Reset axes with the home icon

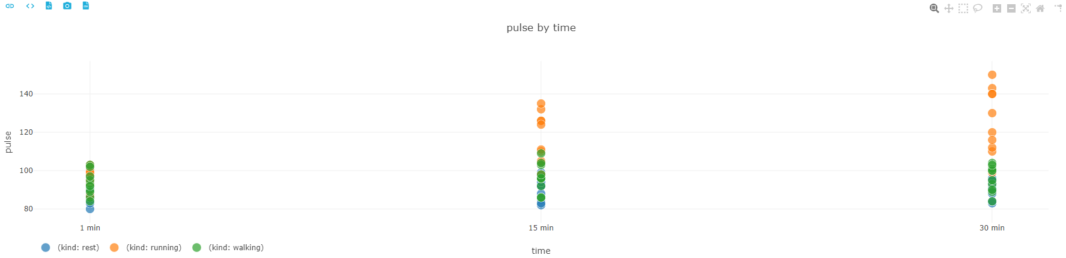1040,8
